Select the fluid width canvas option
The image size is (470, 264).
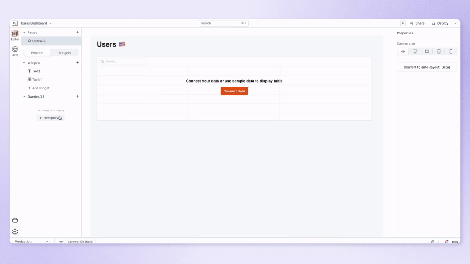(403, 51)
